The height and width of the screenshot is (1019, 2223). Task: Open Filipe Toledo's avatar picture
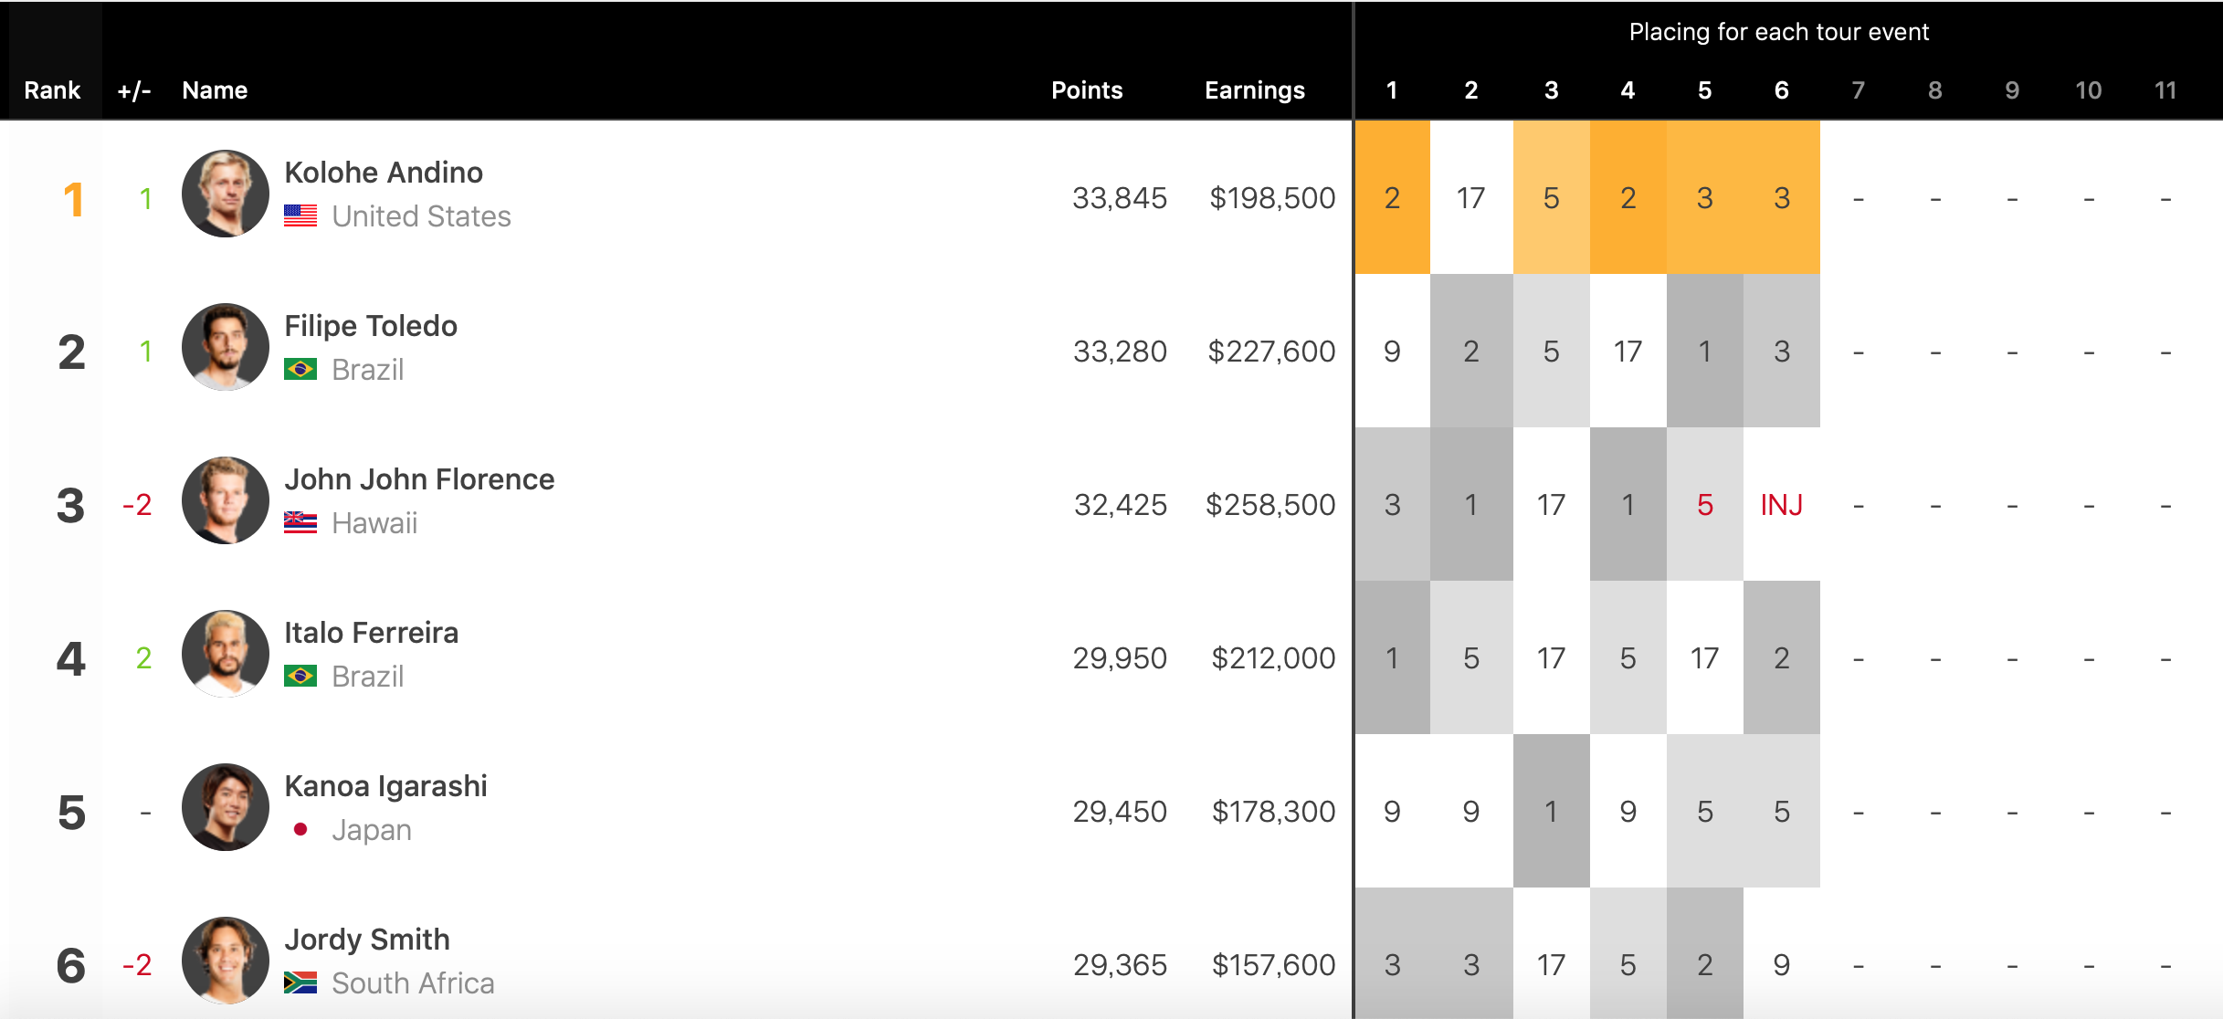[225, 347]
